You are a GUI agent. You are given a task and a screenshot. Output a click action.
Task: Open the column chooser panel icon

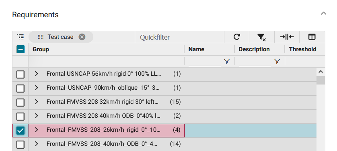tap(312, 37)
